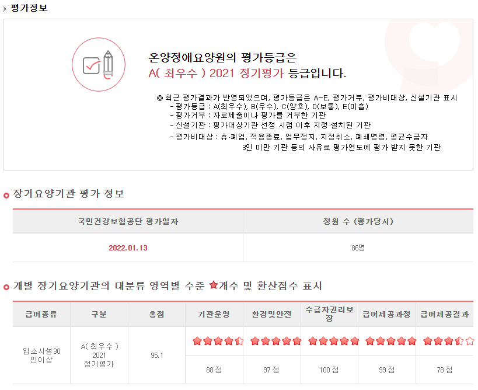
Task: Click the 97 점 score cell
Action: 271,370
